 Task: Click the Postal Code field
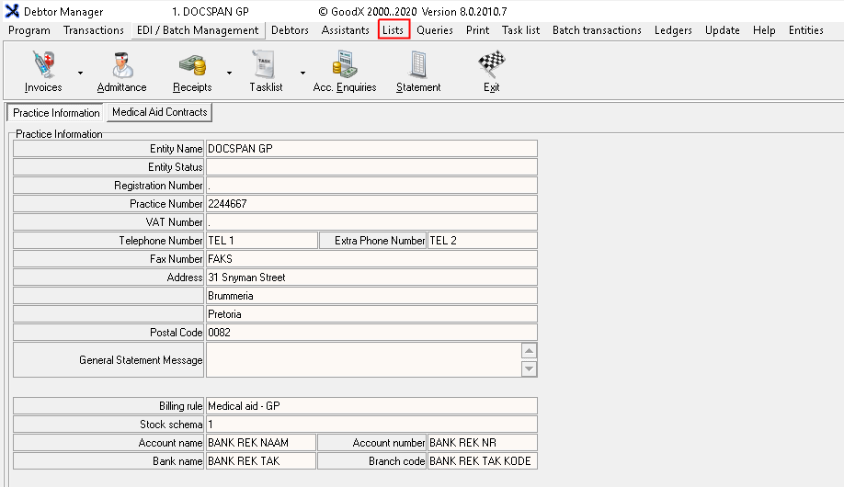tap(371, 333)
